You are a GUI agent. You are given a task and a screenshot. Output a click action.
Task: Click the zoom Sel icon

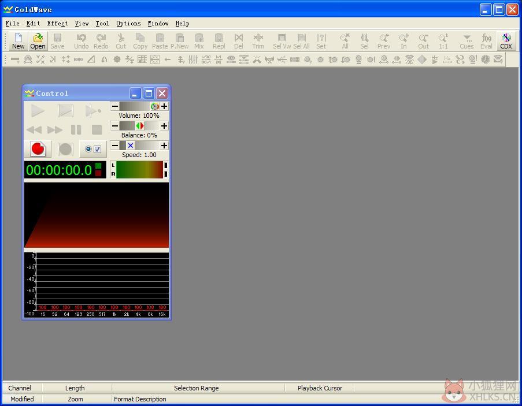365,41
